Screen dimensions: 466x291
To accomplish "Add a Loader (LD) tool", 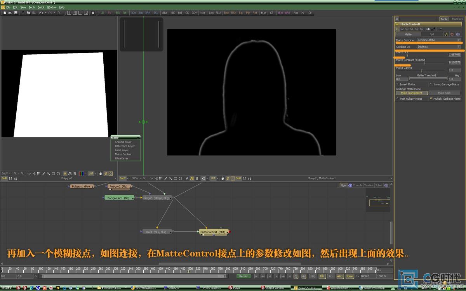I will 103,13.
